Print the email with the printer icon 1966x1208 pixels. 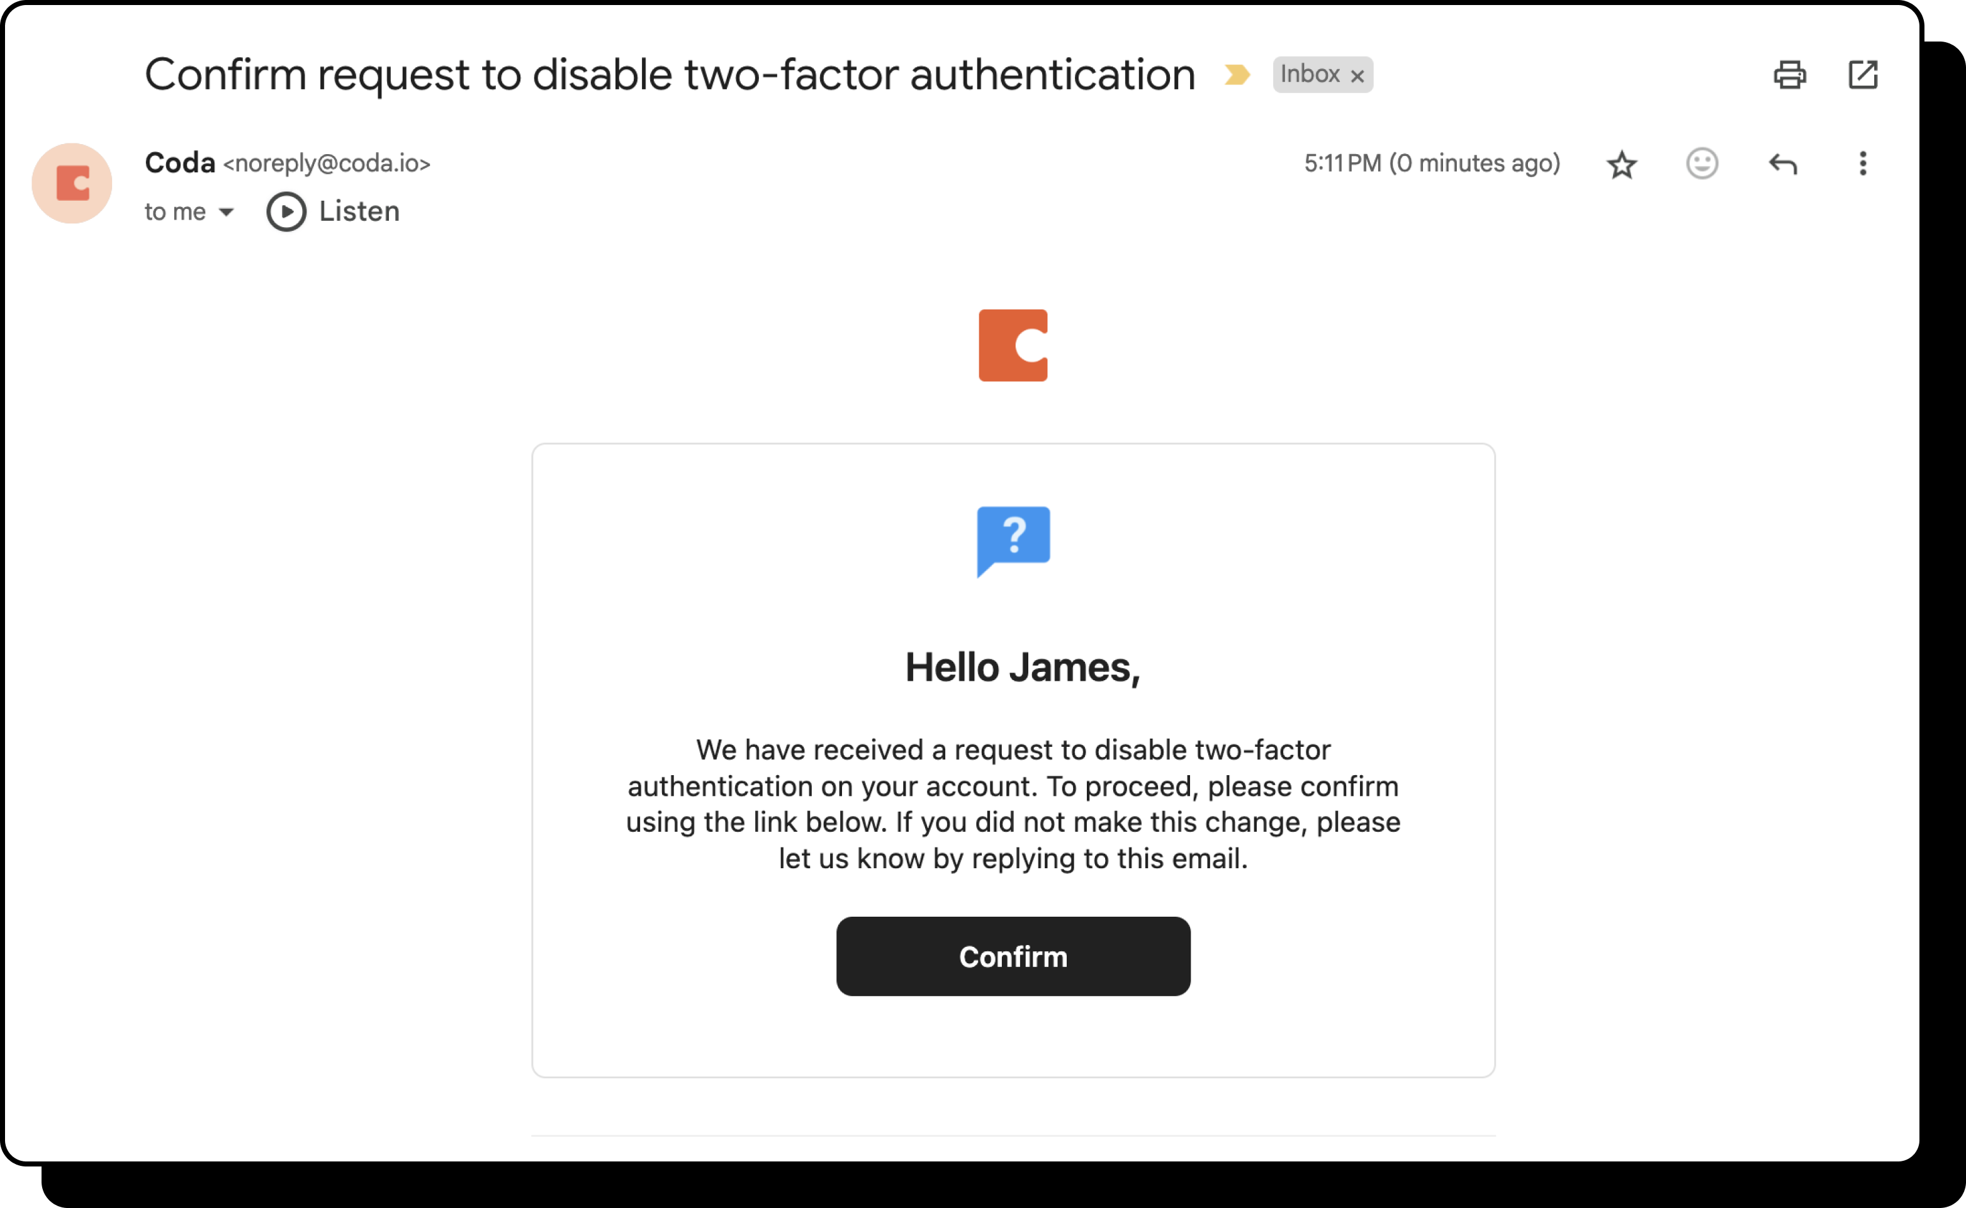(1789, 75)
